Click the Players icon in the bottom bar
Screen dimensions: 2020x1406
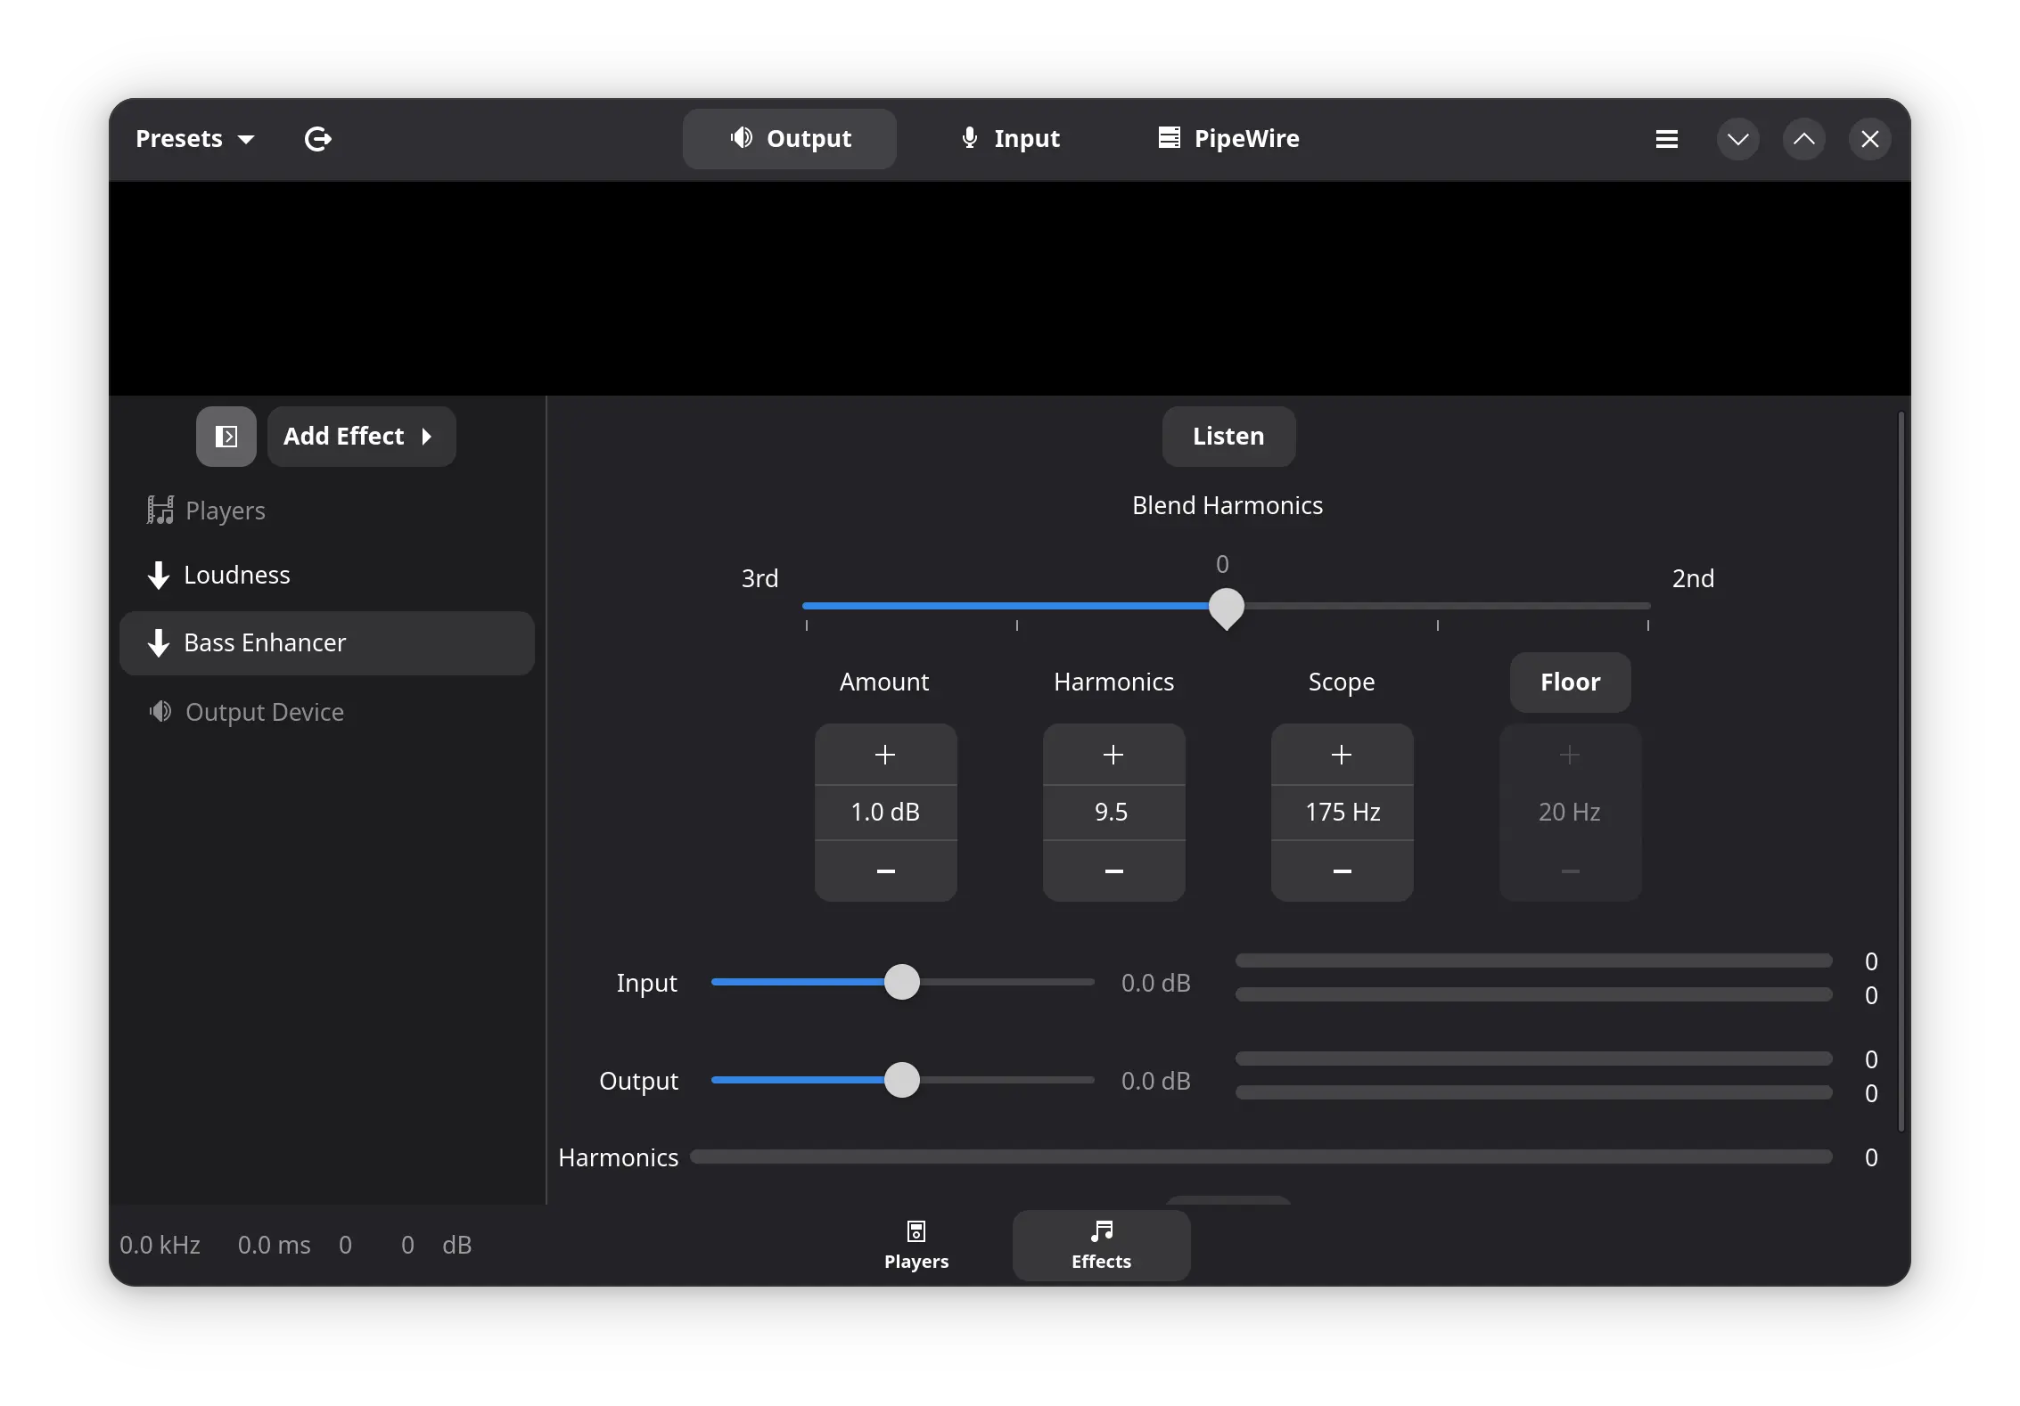[x=916, y=1232]
